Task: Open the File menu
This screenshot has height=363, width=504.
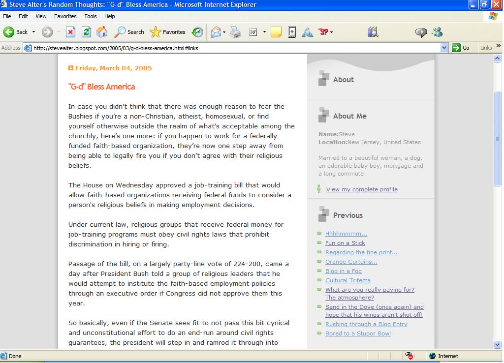Action: click(7, 16)
